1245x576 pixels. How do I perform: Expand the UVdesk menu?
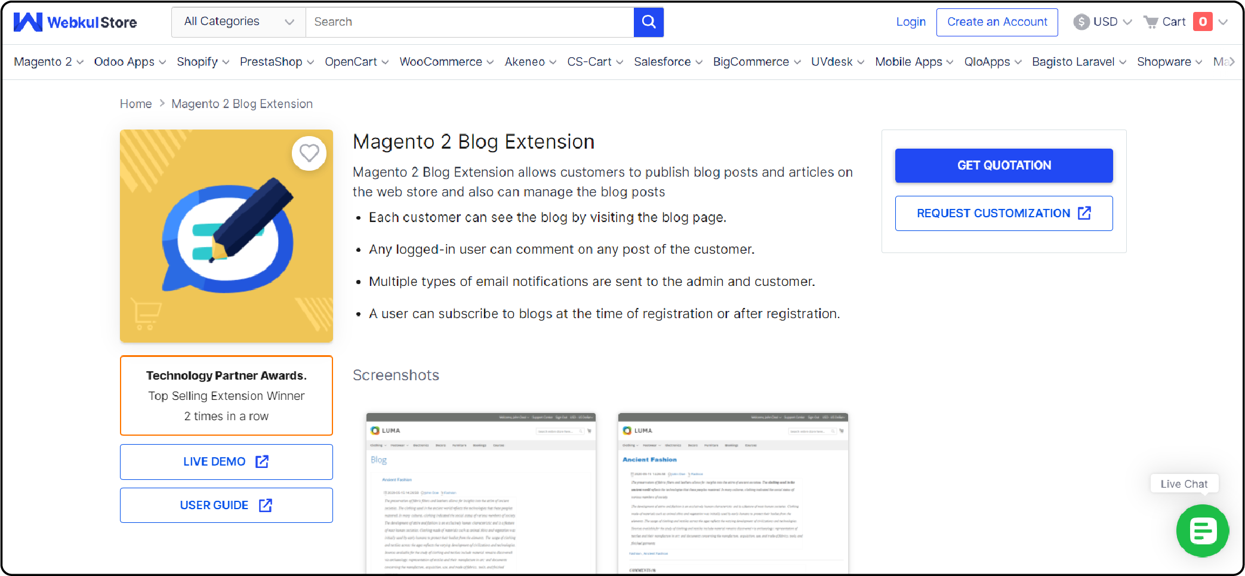point(837,62)
